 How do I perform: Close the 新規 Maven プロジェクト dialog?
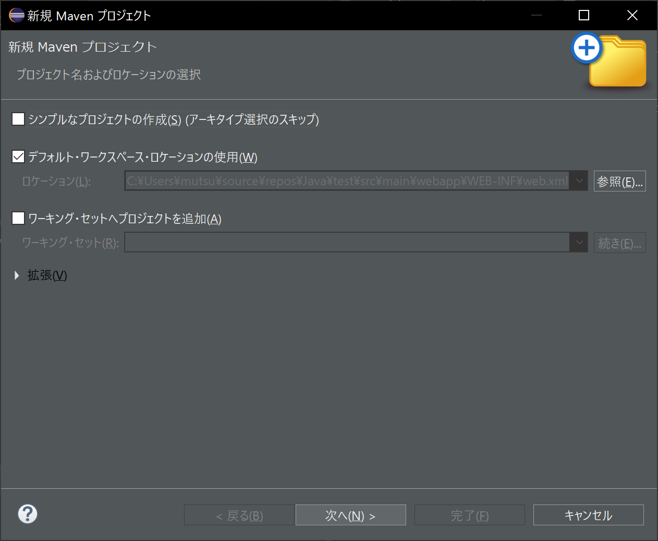632,15
